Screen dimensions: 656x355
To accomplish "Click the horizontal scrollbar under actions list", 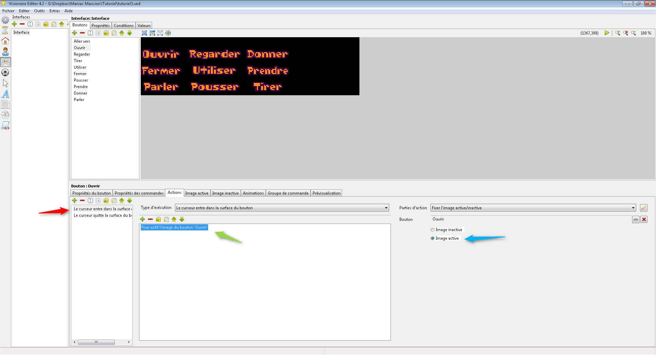I will (x=96, y=342).
